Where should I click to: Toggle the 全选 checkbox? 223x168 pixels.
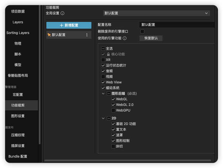[103, 49]
